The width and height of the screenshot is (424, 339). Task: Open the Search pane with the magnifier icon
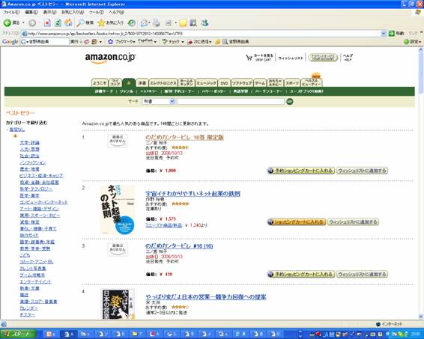[80, 23]
